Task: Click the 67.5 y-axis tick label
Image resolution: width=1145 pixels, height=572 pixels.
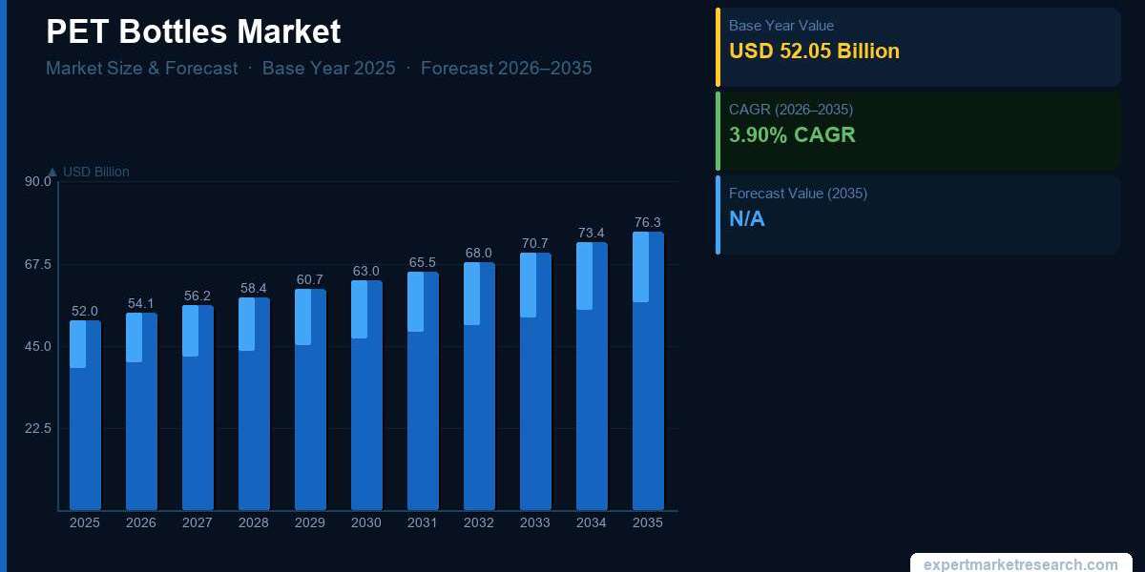Action: point(38,264)
